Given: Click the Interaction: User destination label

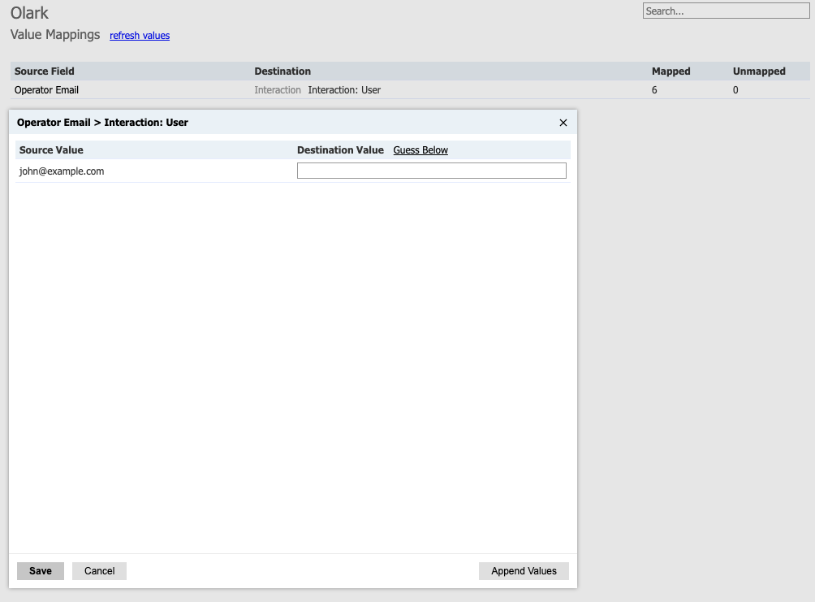Looking at the screenshot, I should 343,90.
